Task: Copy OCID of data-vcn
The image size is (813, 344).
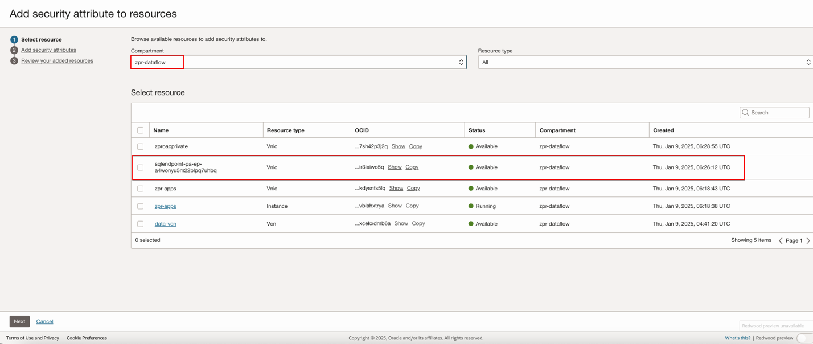Action: (418, 224)
